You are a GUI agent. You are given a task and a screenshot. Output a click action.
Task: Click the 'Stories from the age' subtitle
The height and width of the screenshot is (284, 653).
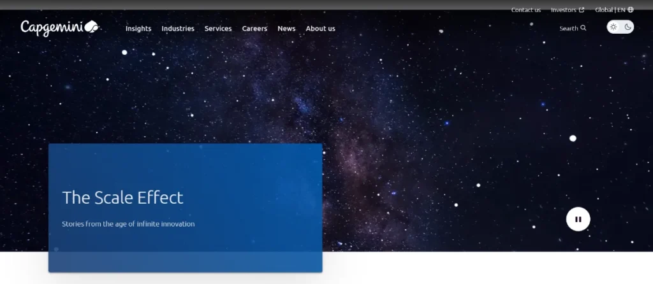[128, 224]
